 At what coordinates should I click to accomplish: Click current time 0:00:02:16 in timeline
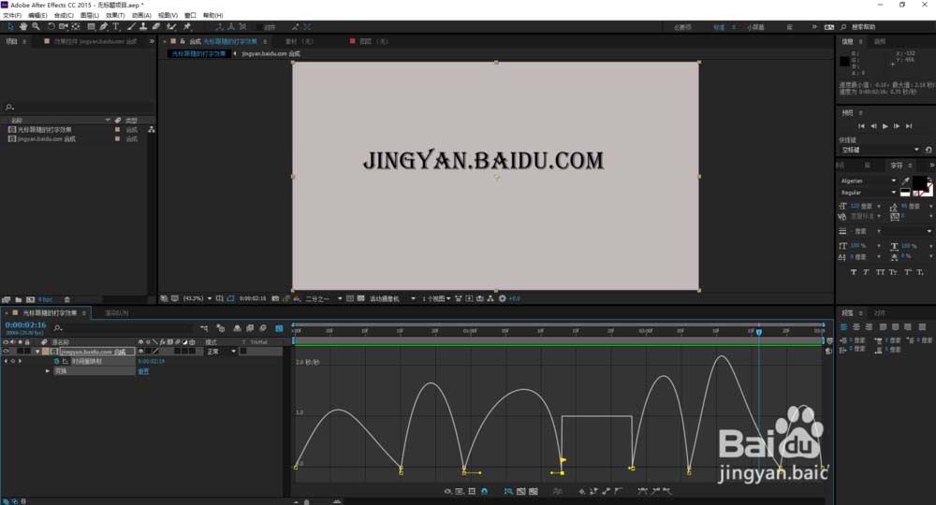pos(25,325)
